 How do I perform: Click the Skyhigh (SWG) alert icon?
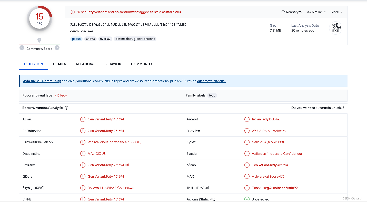point(83,188)
